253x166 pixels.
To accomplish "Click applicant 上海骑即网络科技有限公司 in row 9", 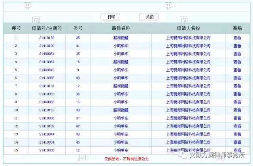I will click(189, 102).
